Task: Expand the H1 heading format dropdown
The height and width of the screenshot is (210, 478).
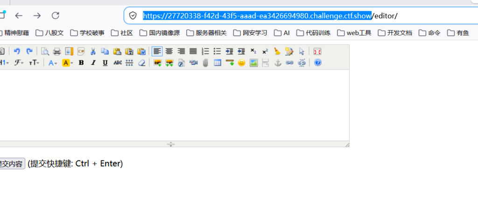Action: (4, 63)
